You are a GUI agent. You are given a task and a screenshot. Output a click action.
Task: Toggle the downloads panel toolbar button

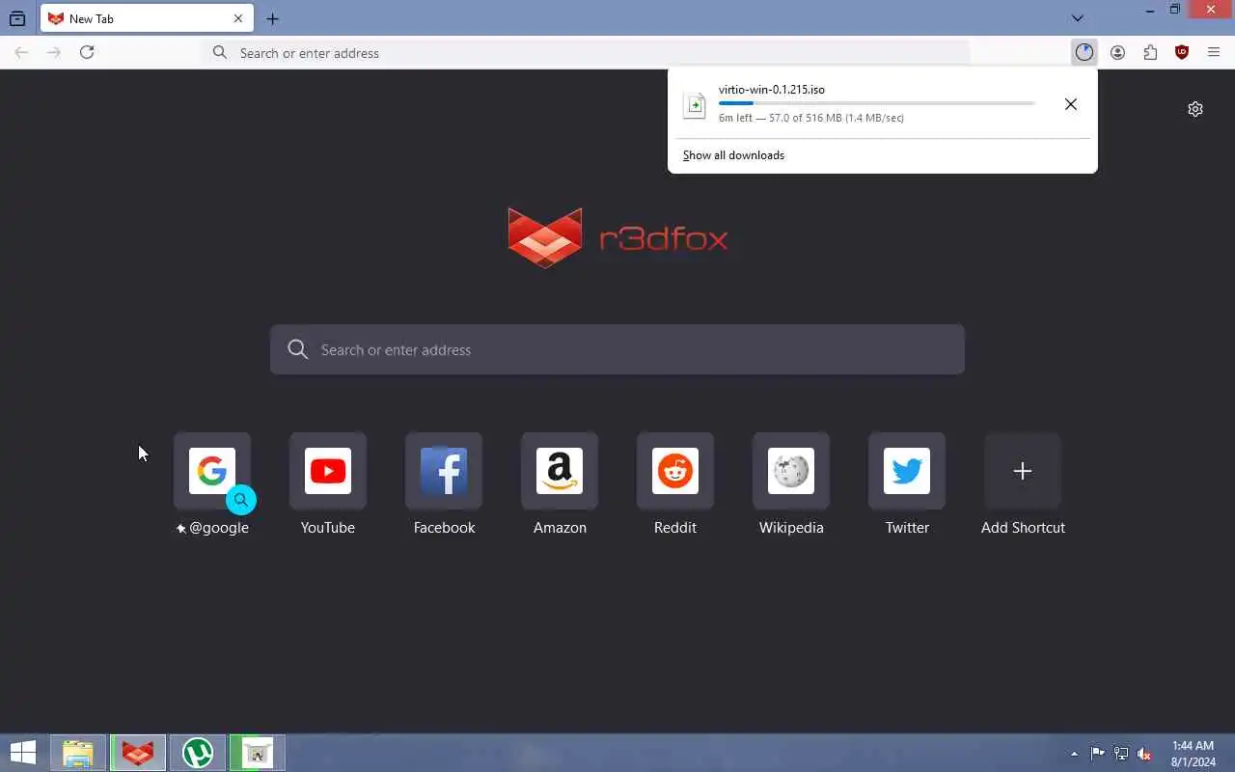(1084, 52)
